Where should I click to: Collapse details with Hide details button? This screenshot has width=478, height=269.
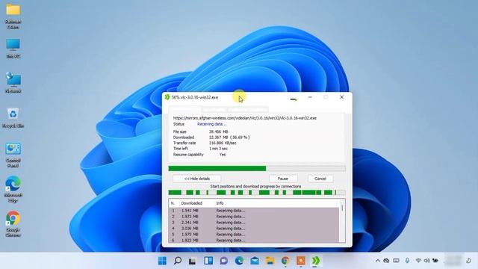[197, 179]
